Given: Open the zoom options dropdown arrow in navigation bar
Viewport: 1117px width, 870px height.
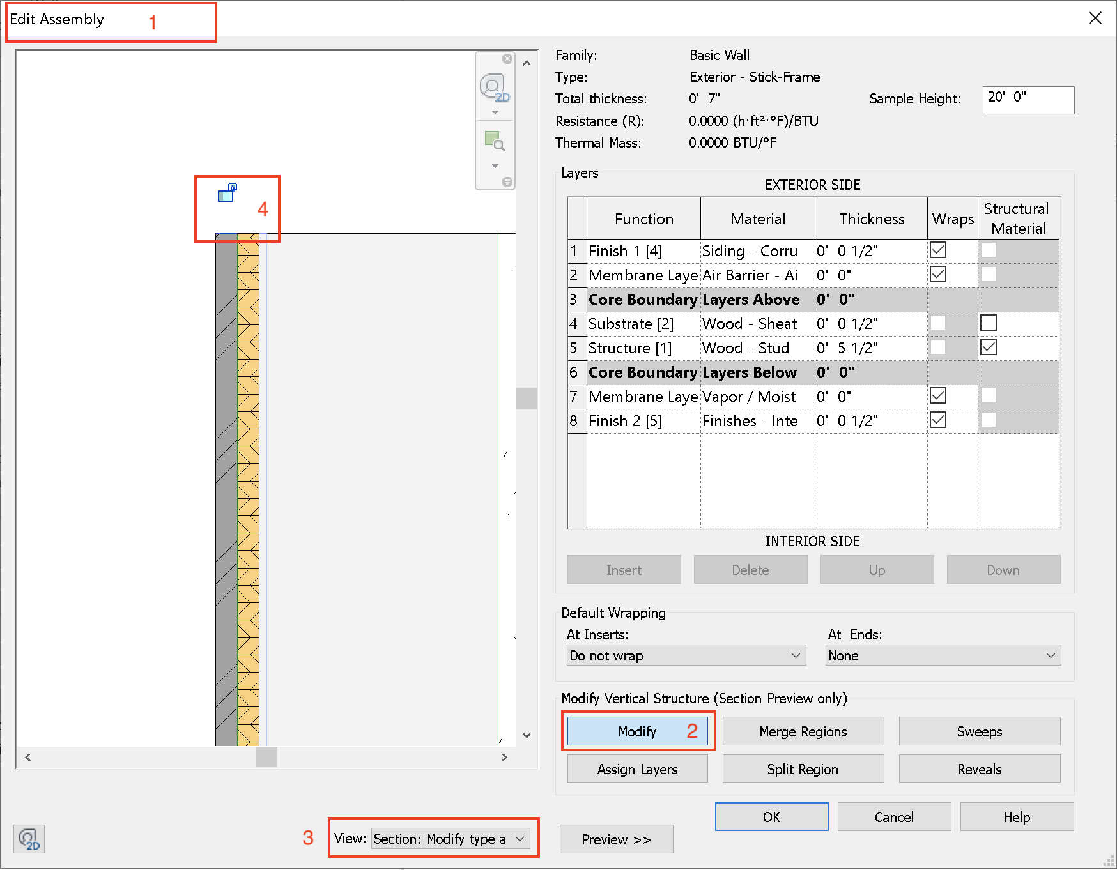Looking at the screenshot, I should pos(495,166).
